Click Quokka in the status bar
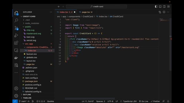The width and height of the screenshot is (184, 103). pos(51,101)
